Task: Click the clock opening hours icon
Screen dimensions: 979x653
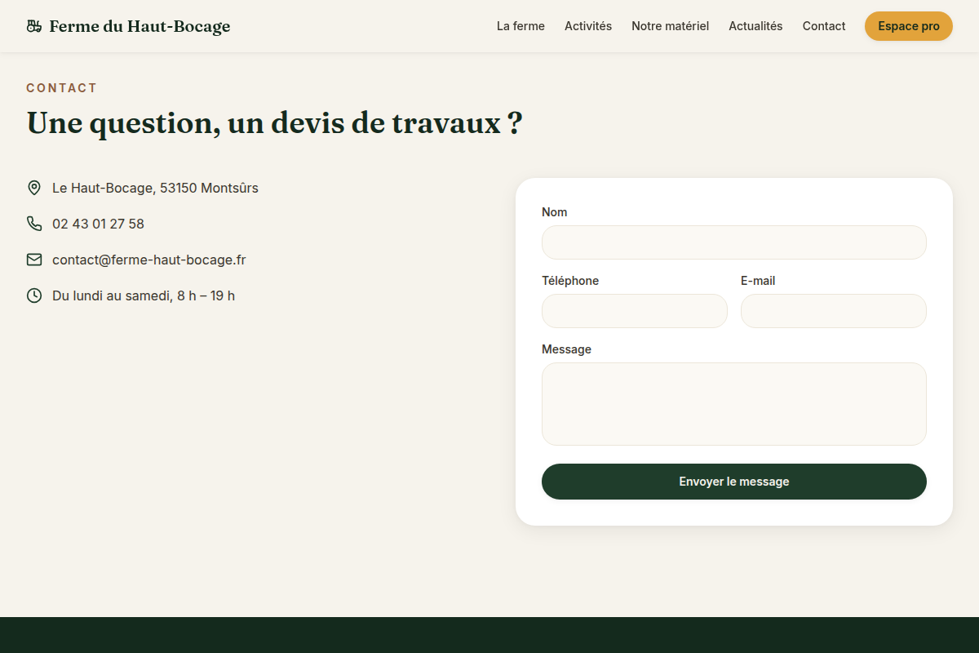Action: [34, 295]
